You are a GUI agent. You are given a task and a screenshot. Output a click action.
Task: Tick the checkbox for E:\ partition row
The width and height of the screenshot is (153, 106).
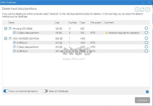[146, 43]
